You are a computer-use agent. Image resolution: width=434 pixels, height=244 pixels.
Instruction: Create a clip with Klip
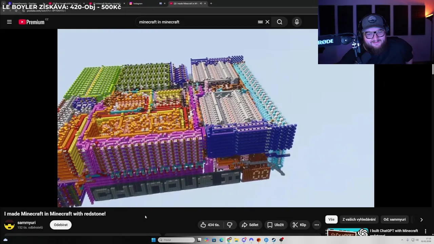pyautogui.click(x=299, y=225)
